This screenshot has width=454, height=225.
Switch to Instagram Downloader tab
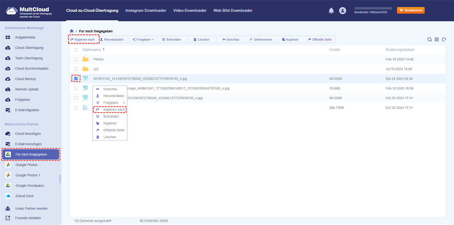click(146, 11)
